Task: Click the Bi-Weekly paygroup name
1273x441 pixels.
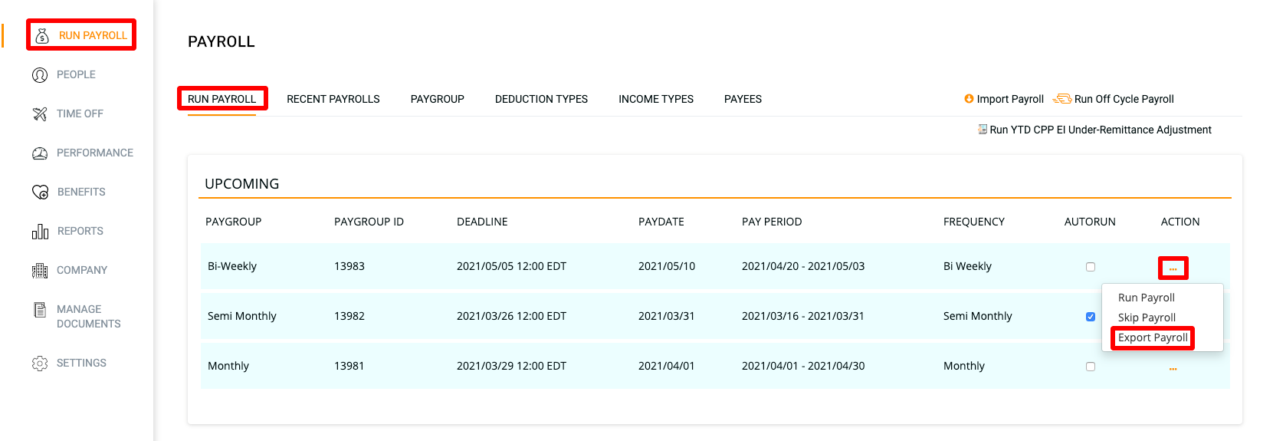Action: (232, 266)
